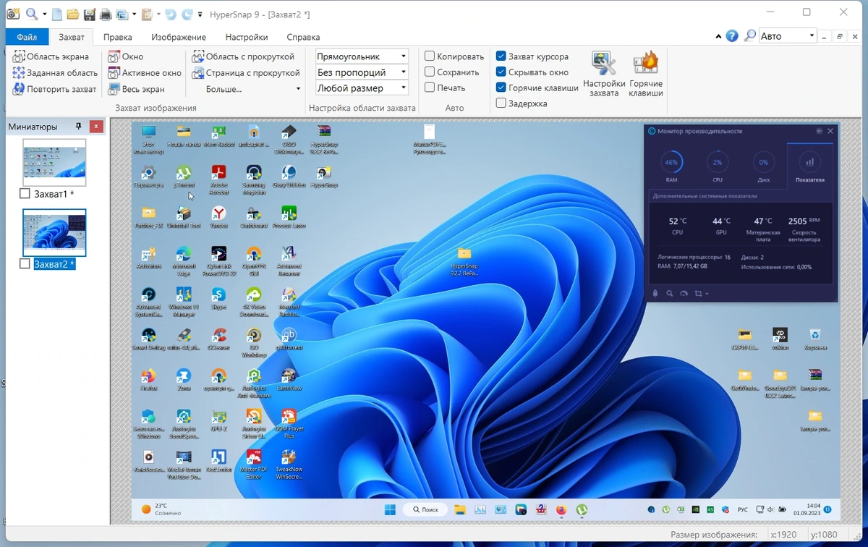Click the Повторить захват icon
Viewport: 868px width, 547px height.
click(18, 89)
